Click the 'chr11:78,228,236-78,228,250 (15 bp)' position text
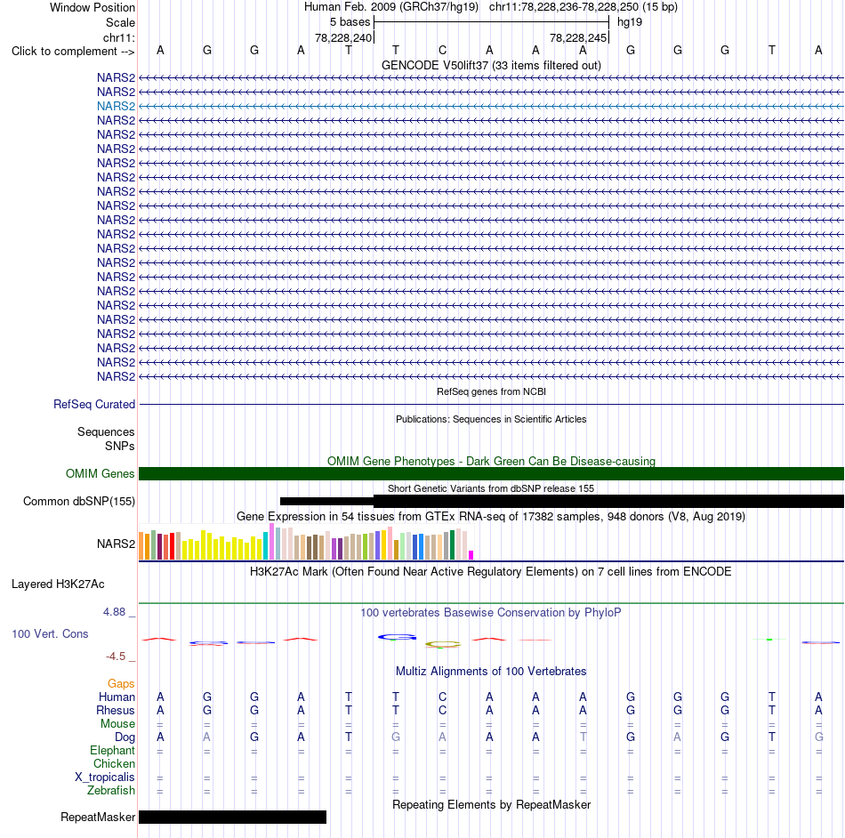 click(x=583, y=7)
